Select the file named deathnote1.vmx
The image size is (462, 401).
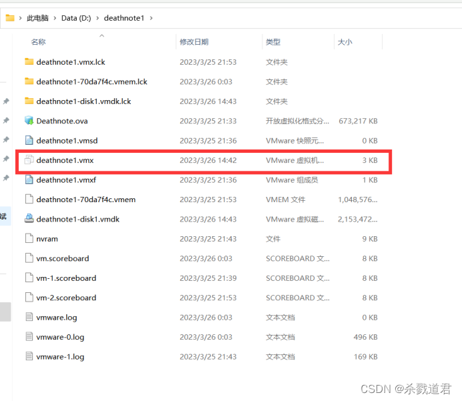click(x=65, y=160)
